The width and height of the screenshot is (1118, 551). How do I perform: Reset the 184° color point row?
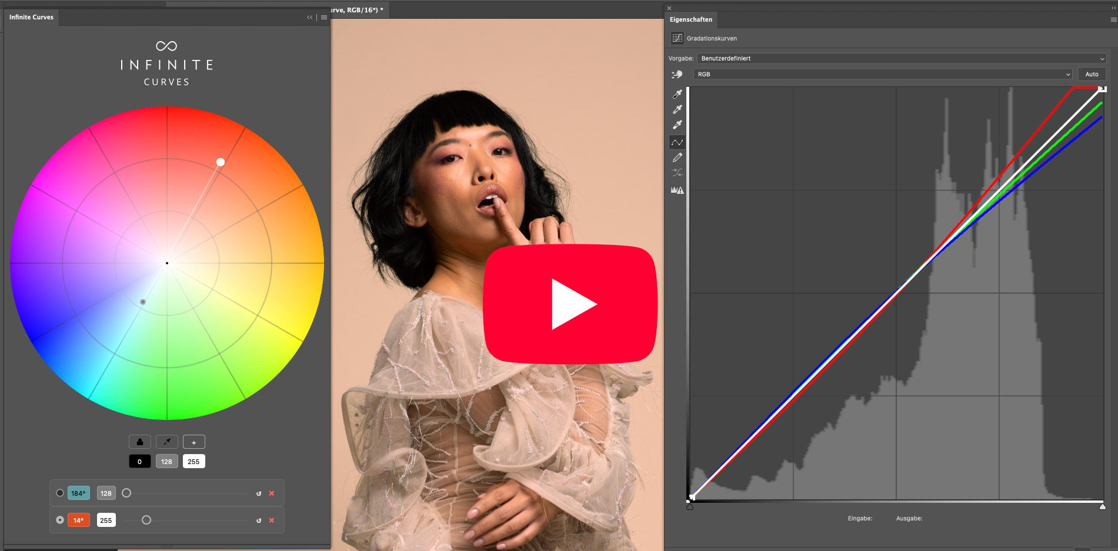point(259,493)
